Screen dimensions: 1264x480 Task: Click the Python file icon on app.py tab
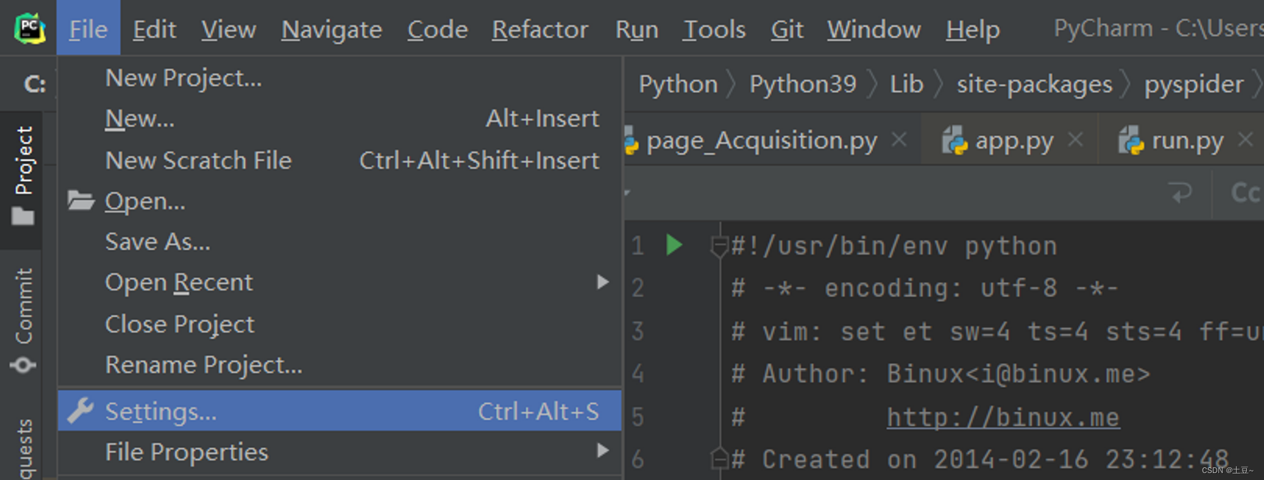[x=954, y=140]
